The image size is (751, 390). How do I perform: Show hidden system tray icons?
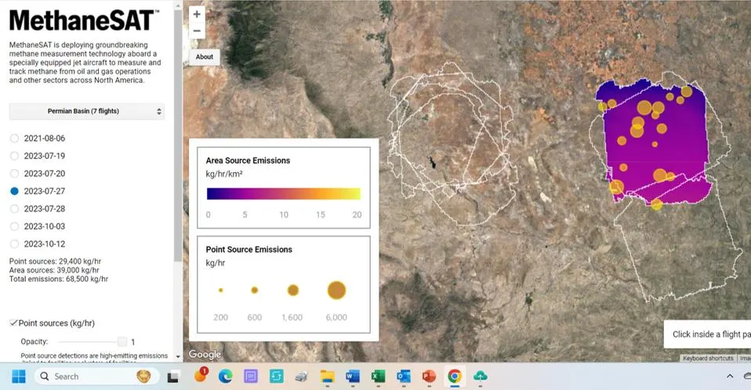pos(731,376)
